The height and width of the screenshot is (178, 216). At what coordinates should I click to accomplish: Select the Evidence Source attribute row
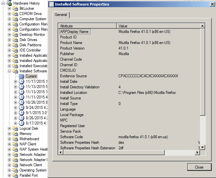pos(129,76)
